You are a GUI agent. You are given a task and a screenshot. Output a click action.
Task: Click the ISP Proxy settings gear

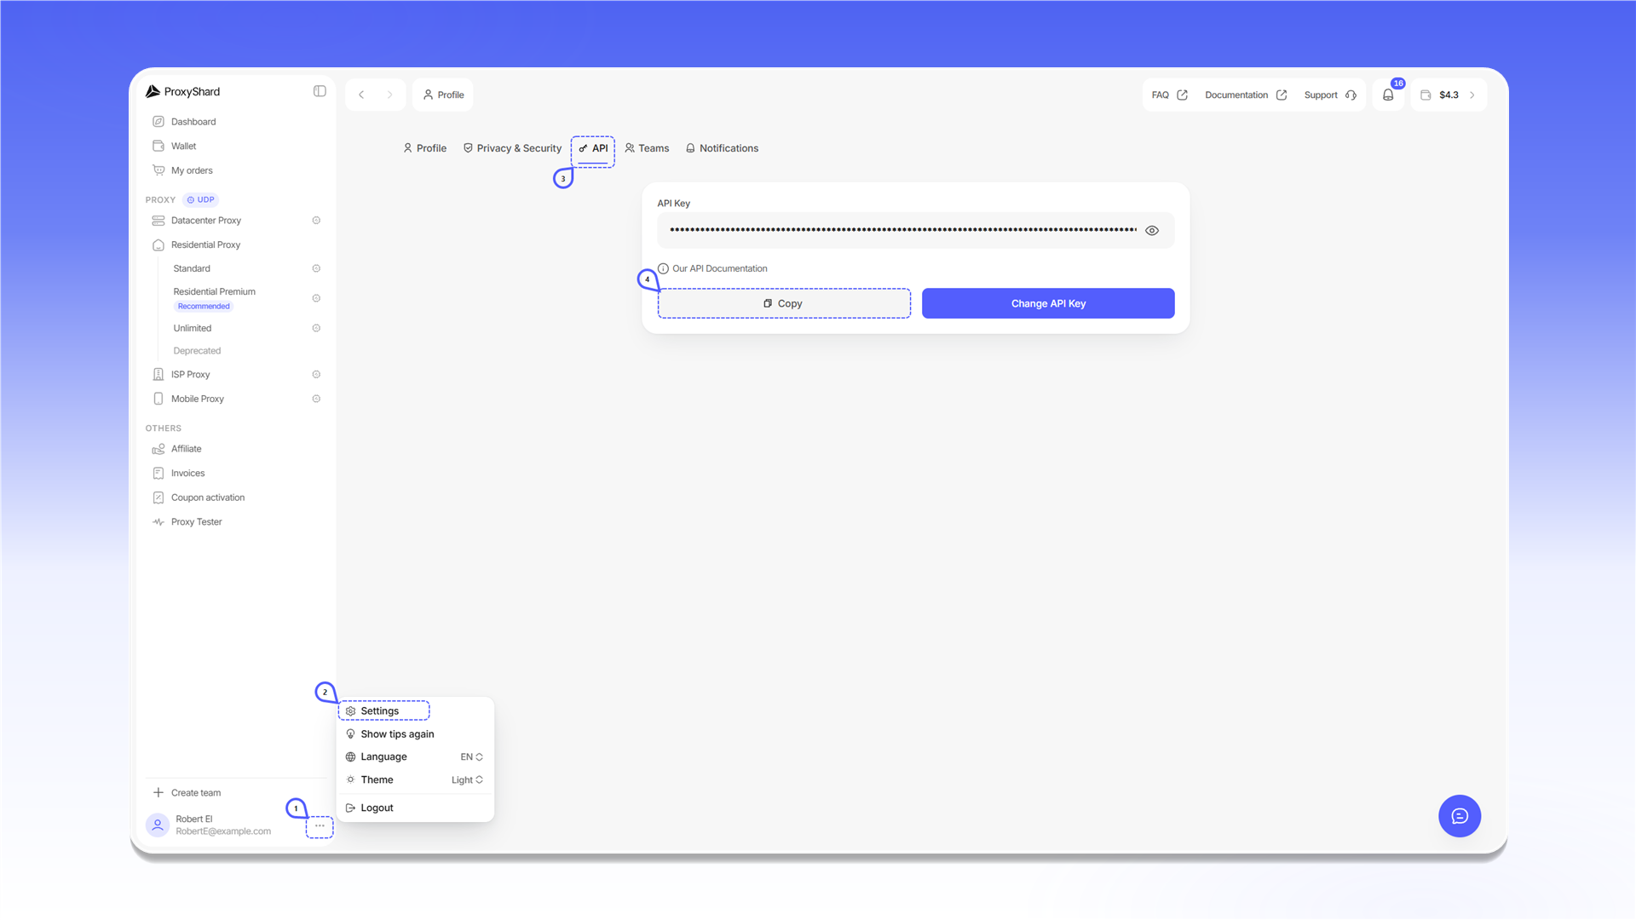tap(316, 375)
